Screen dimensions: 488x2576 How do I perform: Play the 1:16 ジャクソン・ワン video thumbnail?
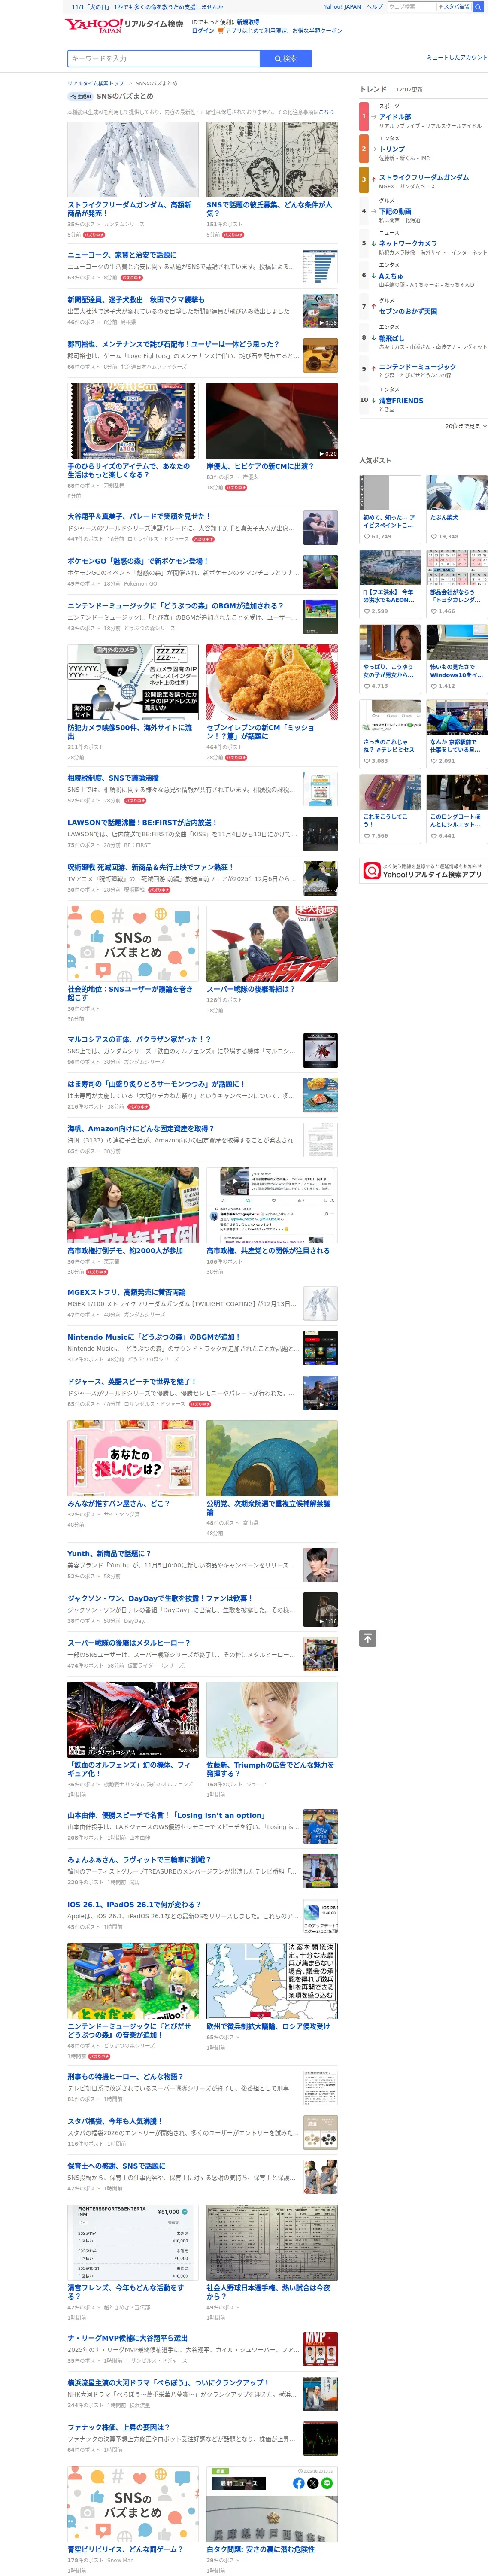320,1609
